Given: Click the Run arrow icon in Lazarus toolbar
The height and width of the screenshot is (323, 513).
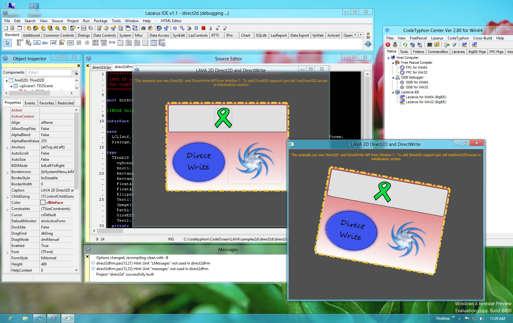Looking at the screenshot, I should [189, 28].
